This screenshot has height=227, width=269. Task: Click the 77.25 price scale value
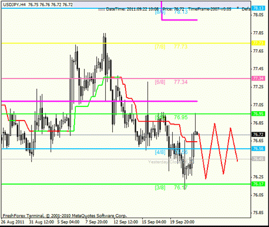coord(258,87)
